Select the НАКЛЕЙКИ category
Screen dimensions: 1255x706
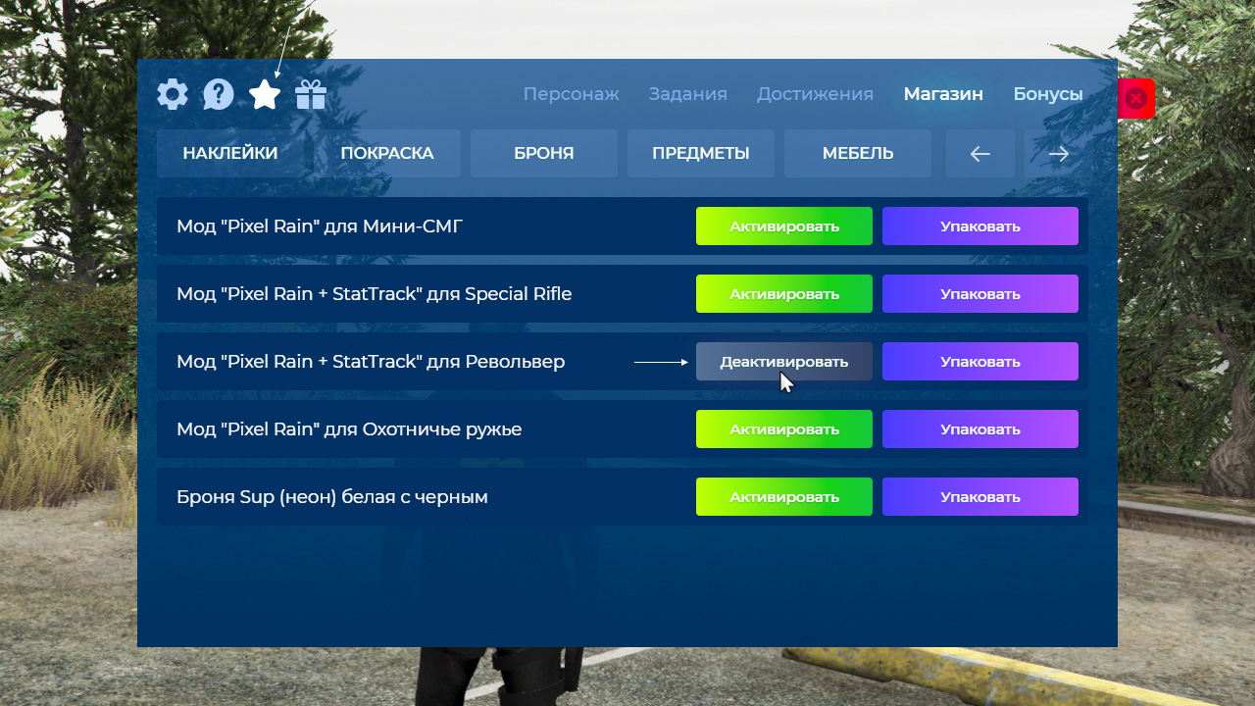[230, 154]
